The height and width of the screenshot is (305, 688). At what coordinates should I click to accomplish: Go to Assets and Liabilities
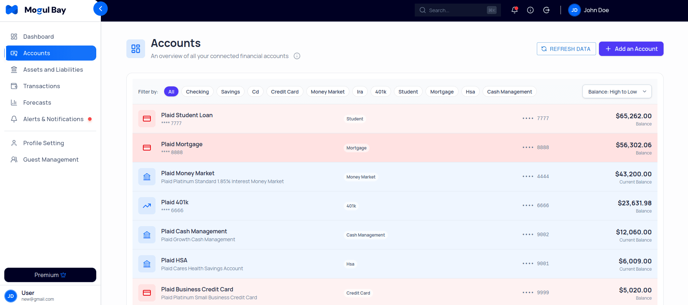tap(50, 70)
